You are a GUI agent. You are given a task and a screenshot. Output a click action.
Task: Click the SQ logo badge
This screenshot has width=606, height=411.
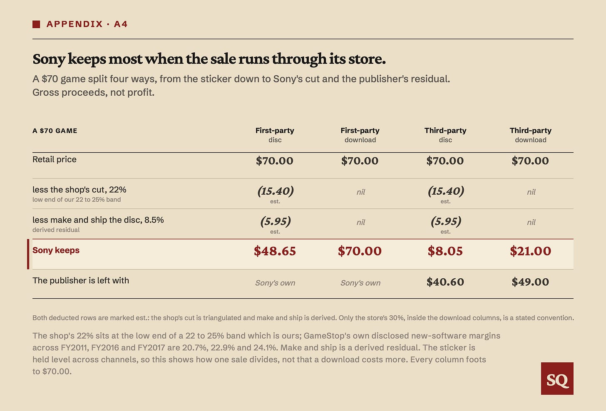tap(557, 379)
